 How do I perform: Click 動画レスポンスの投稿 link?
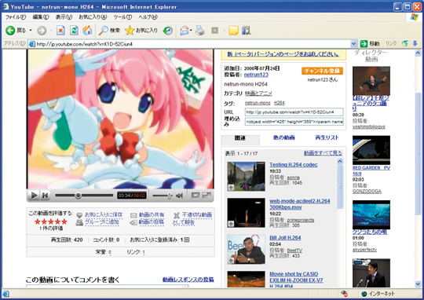[188, 280]
